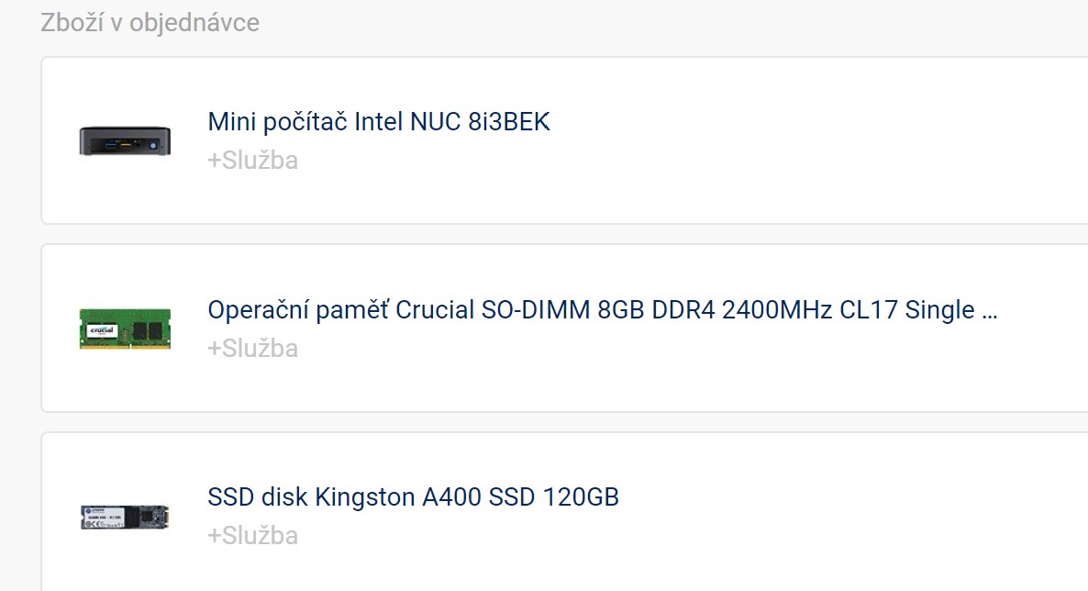Open the SSD disk Kingston A400 120GB link
This screenshot has width=1088, height=591.
pyautogui.click(x=413, y=497)
